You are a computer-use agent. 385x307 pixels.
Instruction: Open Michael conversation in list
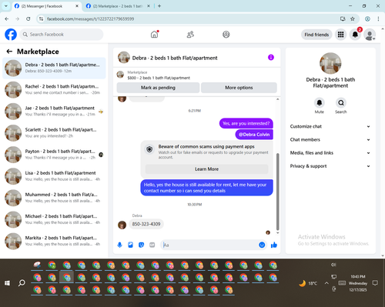click(54, 219)
